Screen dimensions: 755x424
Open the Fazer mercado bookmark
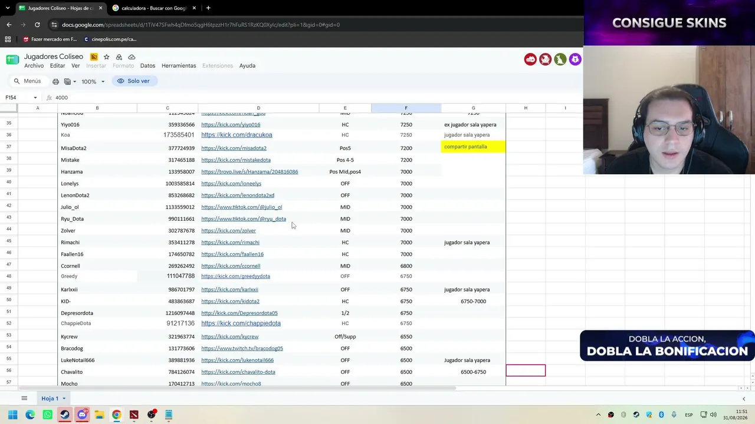pyautogui.click(x=50, y=39)
